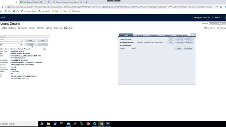Click Create New for Logon Account
Screen dimensions: 226x127
tap(189, 39)
